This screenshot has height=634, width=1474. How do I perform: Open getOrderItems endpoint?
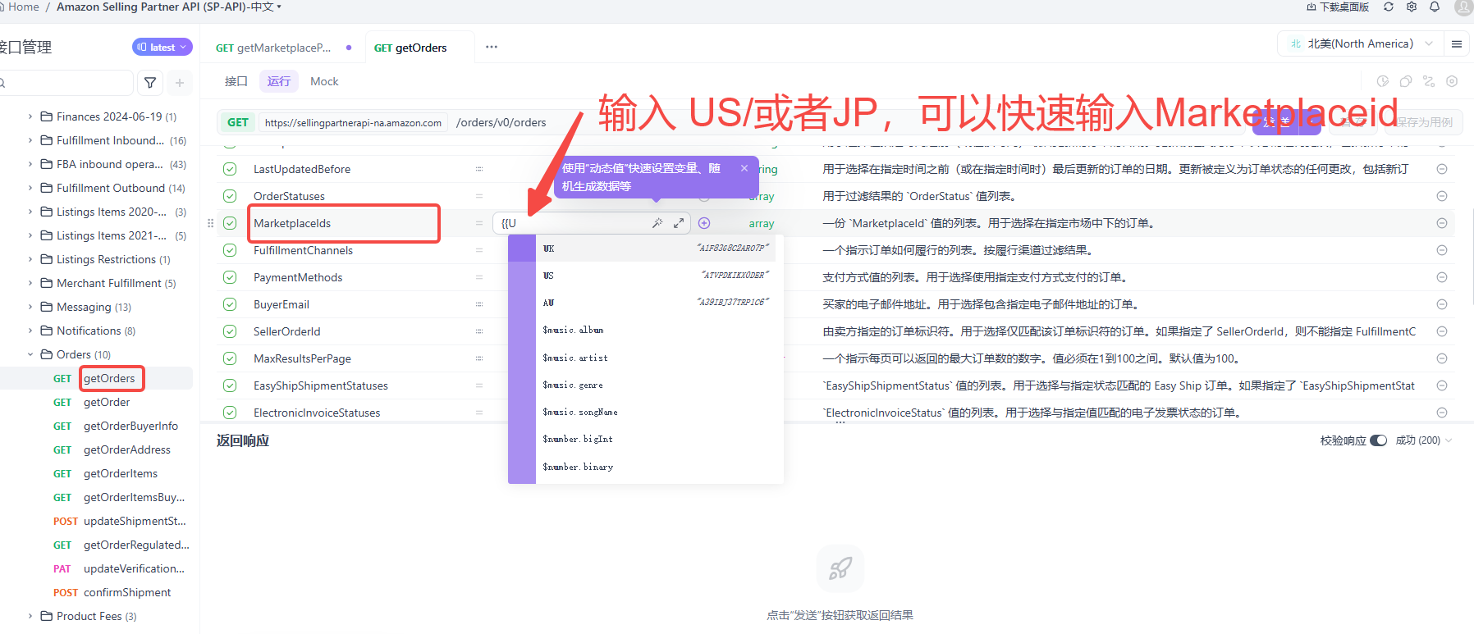pos(119,473)
